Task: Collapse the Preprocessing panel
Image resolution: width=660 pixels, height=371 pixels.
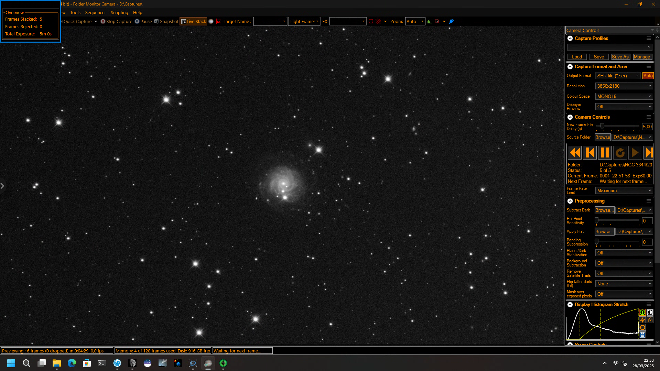Action: [x=570, y=201]
